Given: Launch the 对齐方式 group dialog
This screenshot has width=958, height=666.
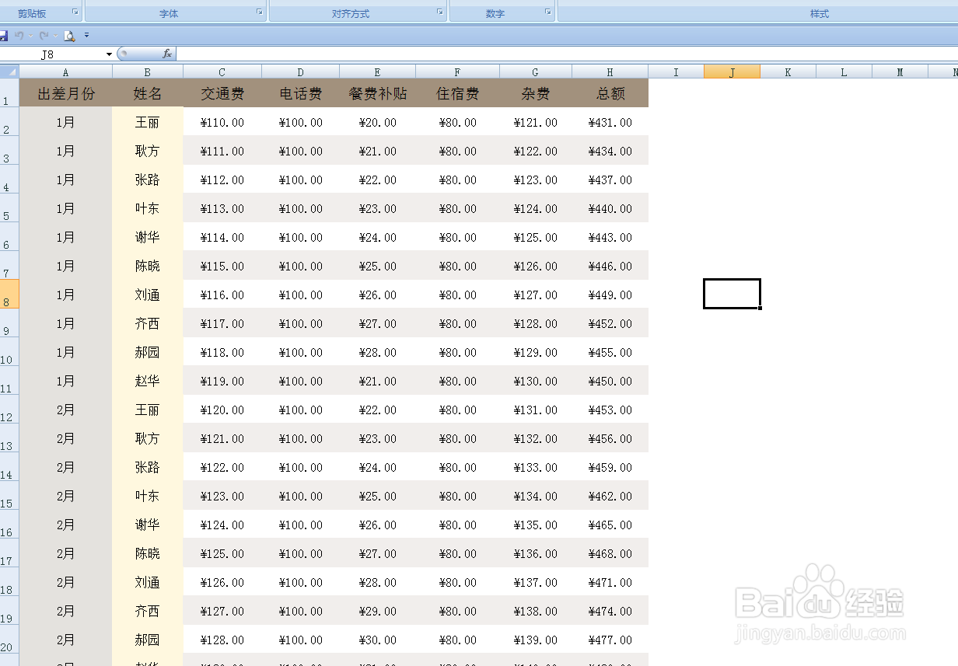Looking at the screenshot, I should tap(440, 12).
